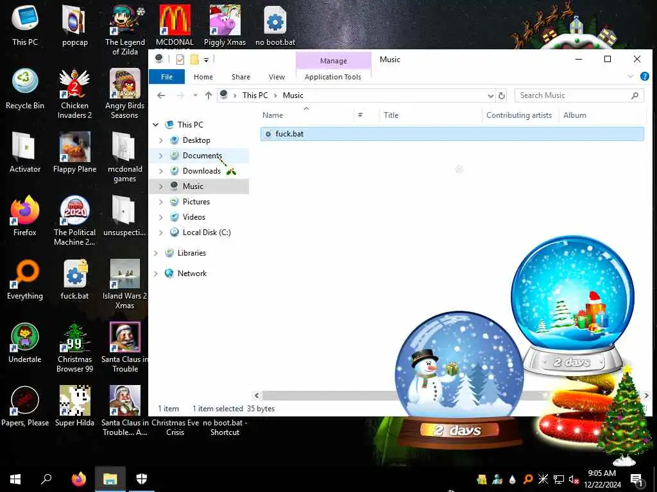Open the address bar history dropdown
Screen dimensions: 657x492
tap(491, 96)
